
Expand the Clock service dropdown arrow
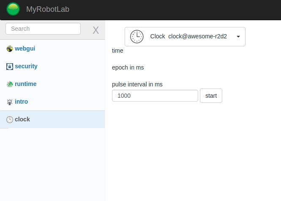[x=238, y=37]
